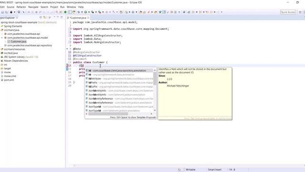Click the proposal list scroll-right arrow
The height and width of the screenshot is (172, 305).
click(152, 114)
